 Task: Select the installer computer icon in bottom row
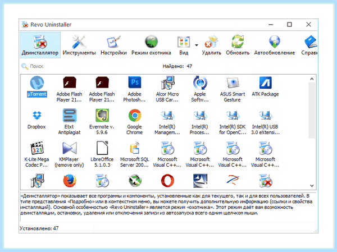(x=37, y=181)
